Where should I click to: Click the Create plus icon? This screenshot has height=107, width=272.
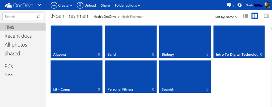54,5
